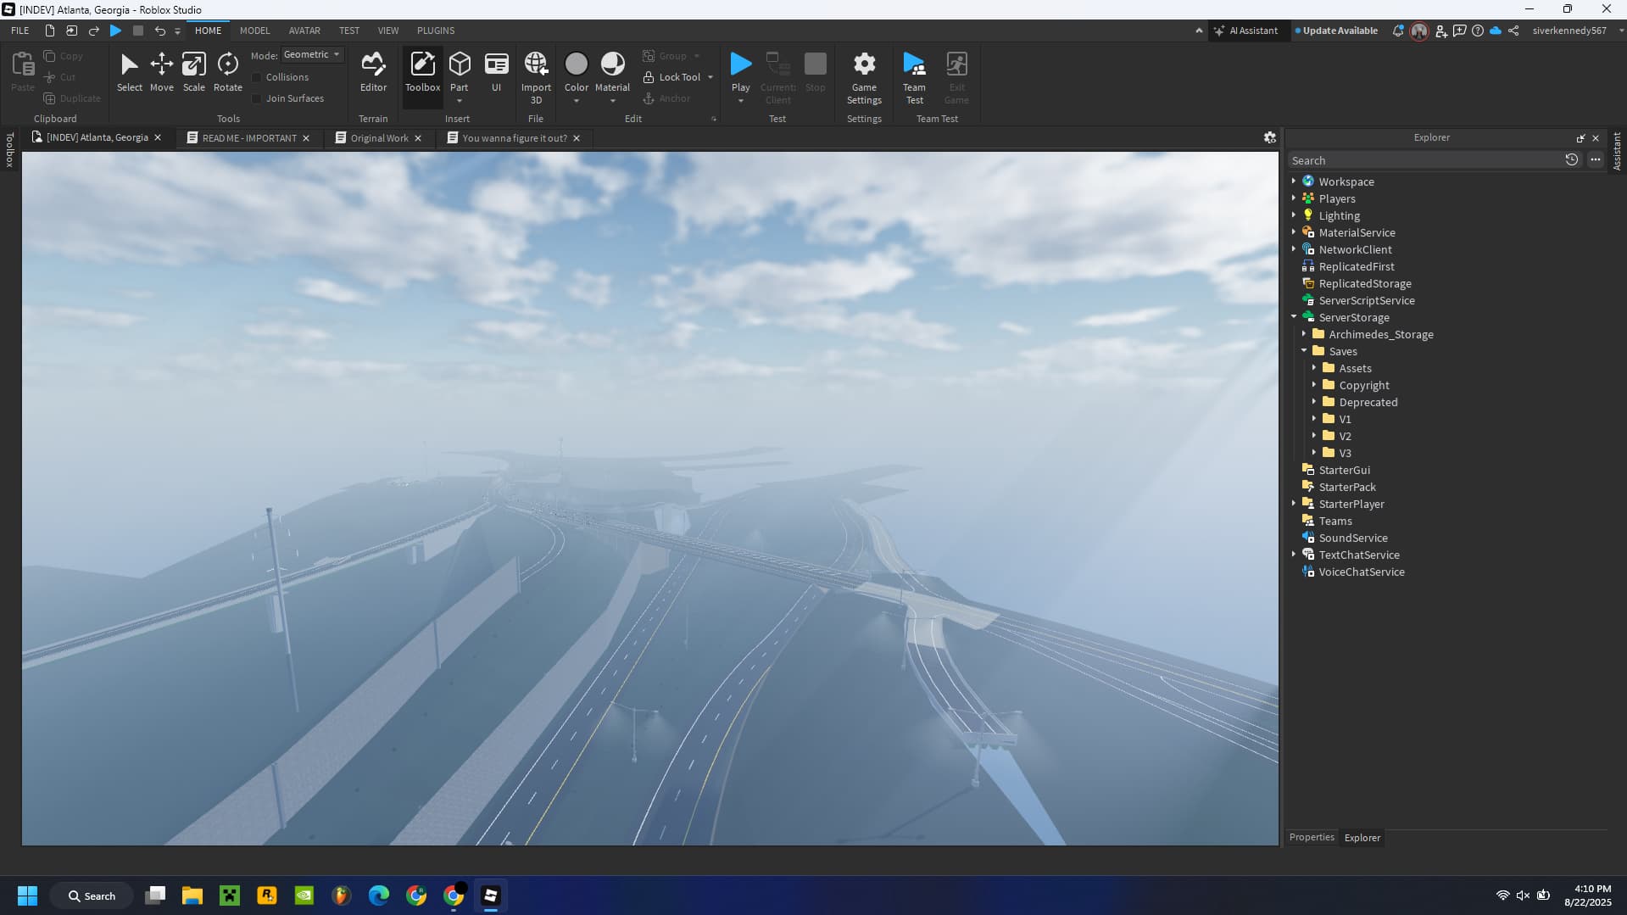
Task: Open the Color picker swatch
Action: 576,64
